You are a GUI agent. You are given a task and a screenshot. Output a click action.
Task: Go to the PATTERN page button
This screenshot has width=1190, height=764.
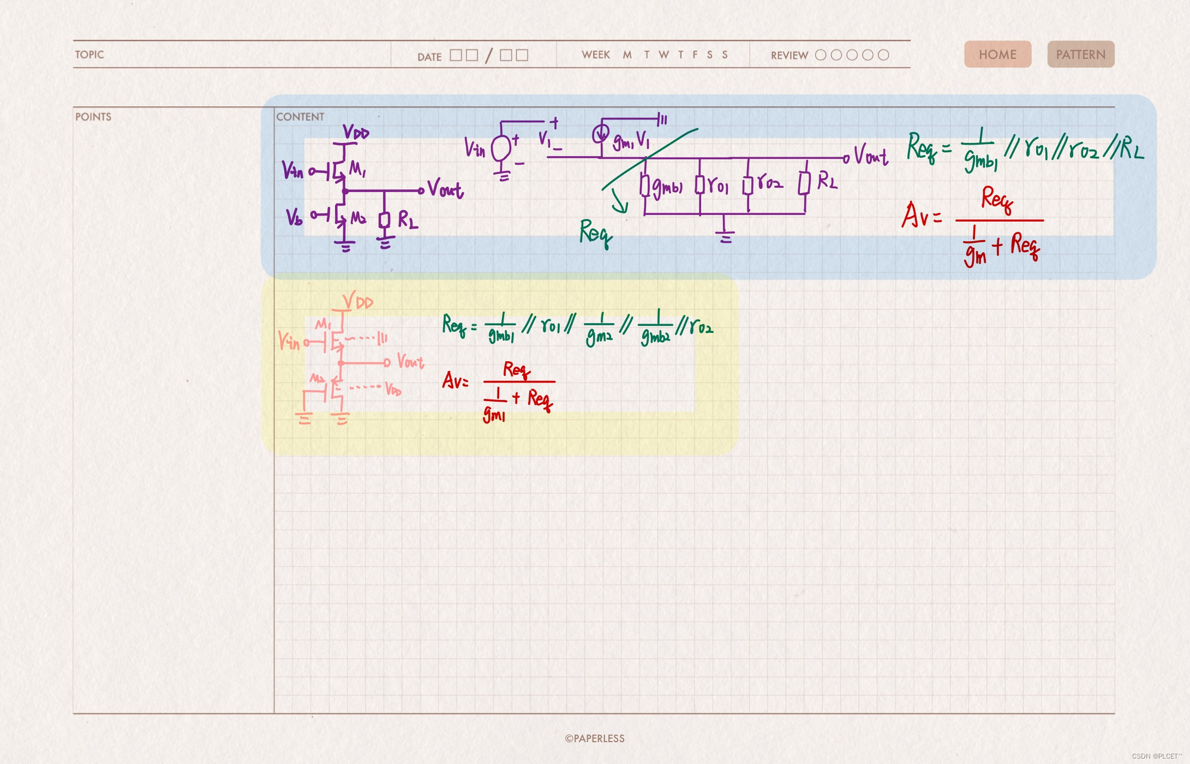[1080, 55]
